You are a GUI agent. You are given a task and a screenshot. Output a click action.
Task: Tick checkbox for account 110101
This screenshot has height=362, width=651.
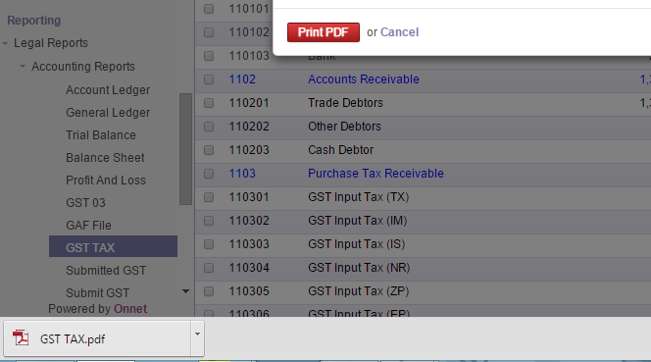pos(209,9)
